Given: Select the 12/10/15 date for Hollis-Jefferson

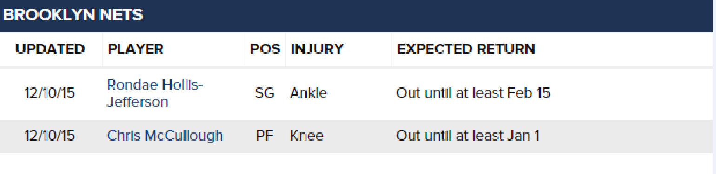Looking at the screenshot, I should (x=49, y=93).
